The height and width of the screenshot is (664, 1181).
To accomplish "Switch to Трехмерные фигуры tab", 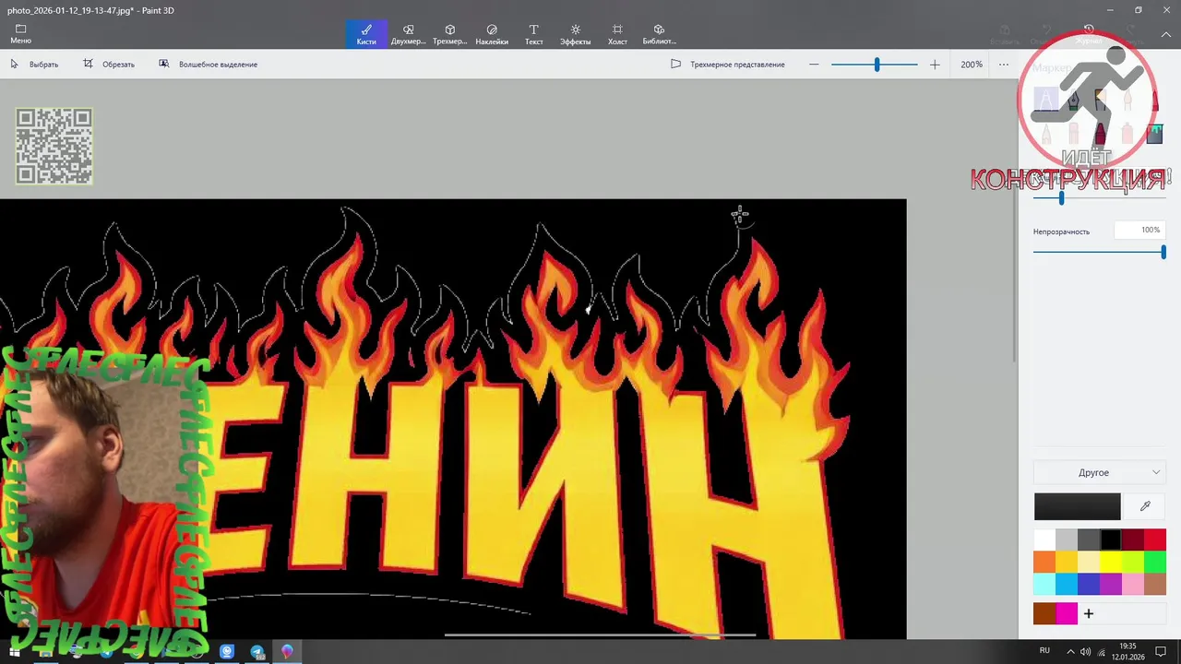I will (450, 34).
